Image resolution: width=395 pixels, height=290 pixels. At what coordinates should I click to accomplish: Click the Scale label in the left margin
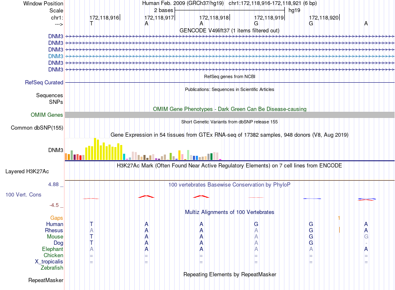click(x=56, y=10)
